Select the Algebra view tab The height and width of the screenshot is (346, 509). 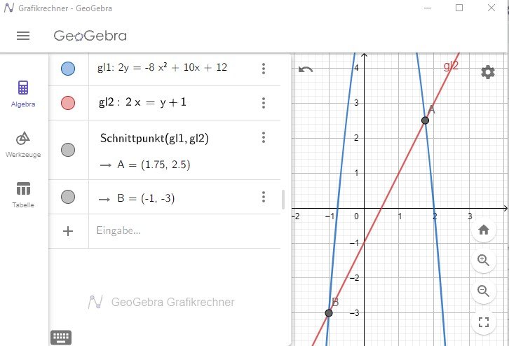(23, 94)
